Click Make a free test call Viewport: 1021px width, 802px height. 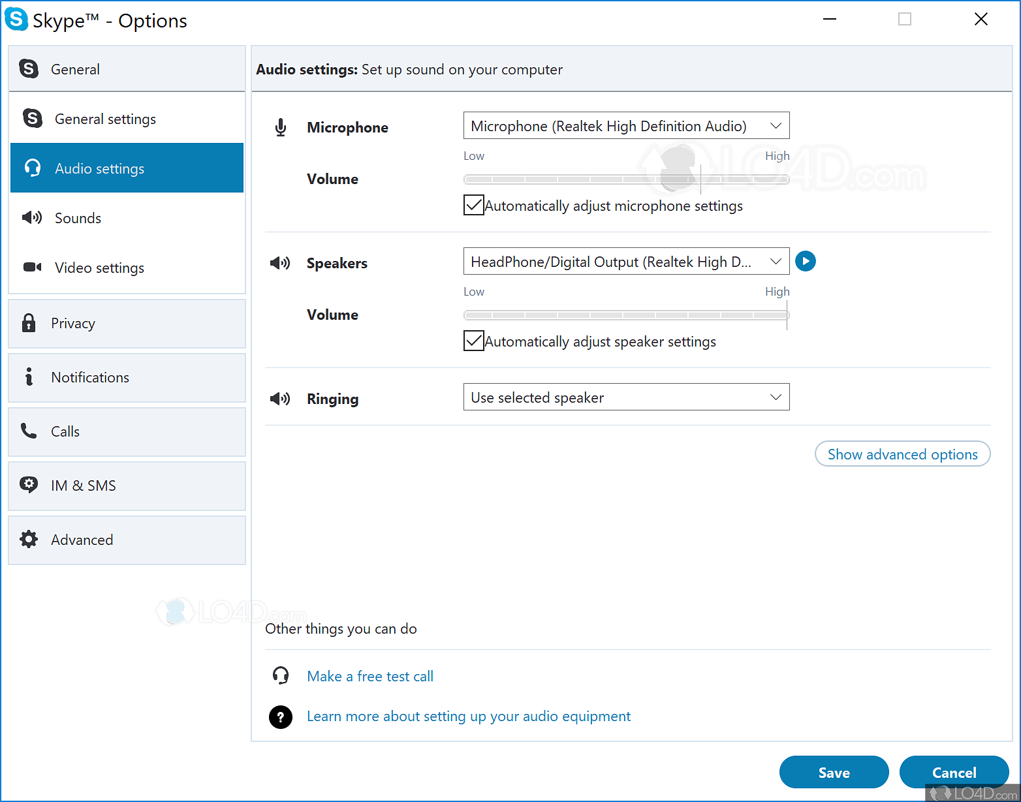370,676
